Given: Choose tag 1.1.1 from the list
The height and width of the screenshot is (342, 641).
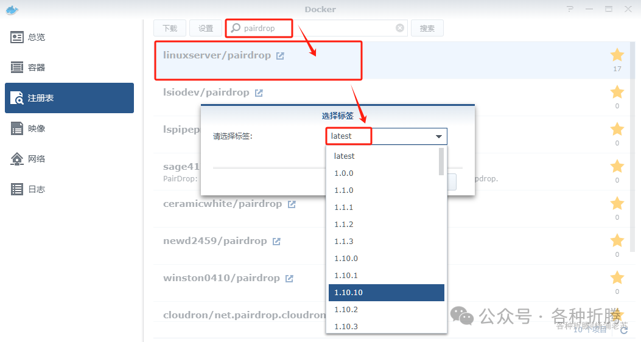Looking at the screenshot, I should [x=387, y=207].
